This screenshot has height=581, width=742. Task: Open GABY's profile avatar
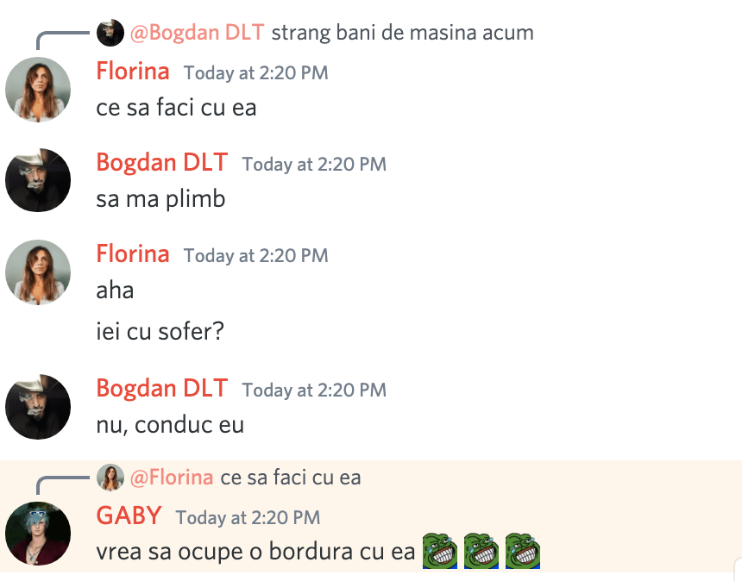pyautogui.click(x=38, y=534)
